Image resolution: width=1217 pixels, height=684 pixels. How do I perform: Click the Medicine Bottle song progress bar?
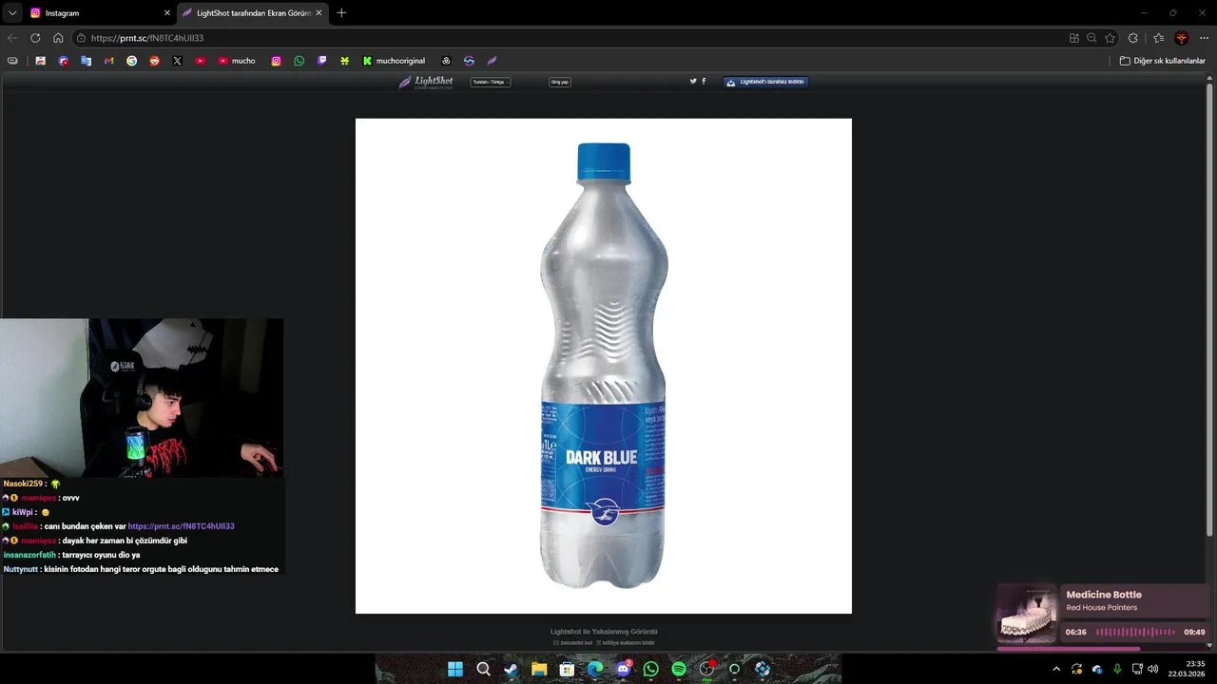(1103, 649)
